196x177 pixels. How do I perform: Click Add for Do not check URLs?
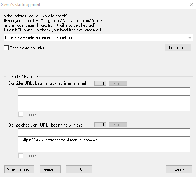point(100,125)
